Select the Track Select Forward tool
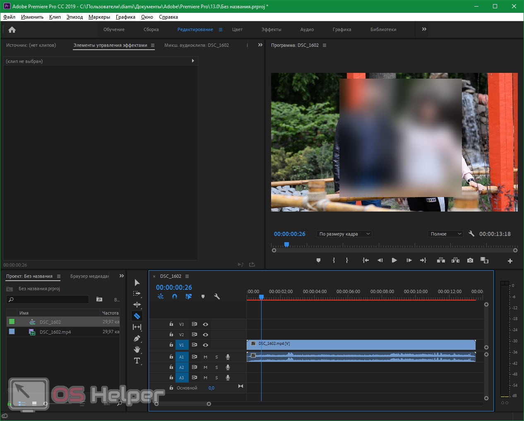This screenshot has width=524, height=421. point(137,293)
